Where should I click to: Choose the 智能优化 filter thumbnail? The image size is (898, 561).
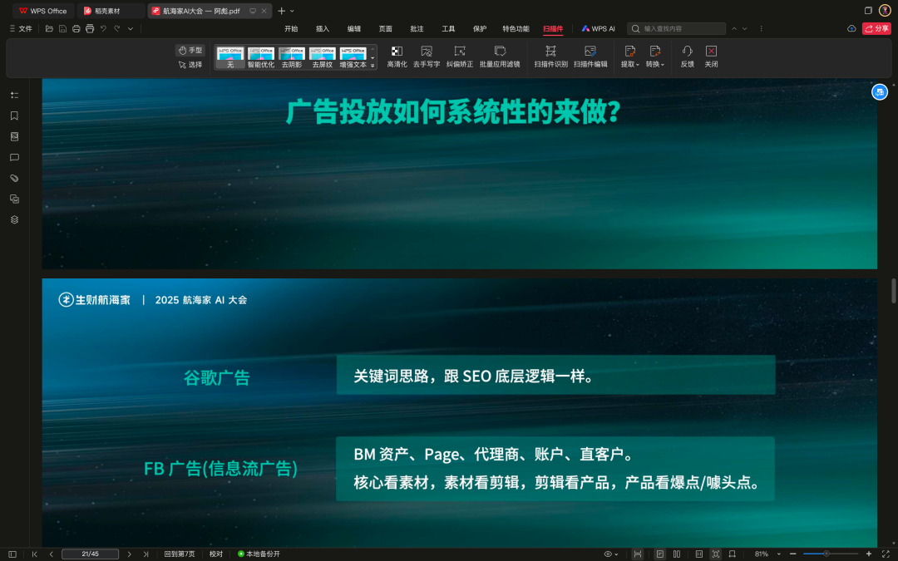pos(260,58)
